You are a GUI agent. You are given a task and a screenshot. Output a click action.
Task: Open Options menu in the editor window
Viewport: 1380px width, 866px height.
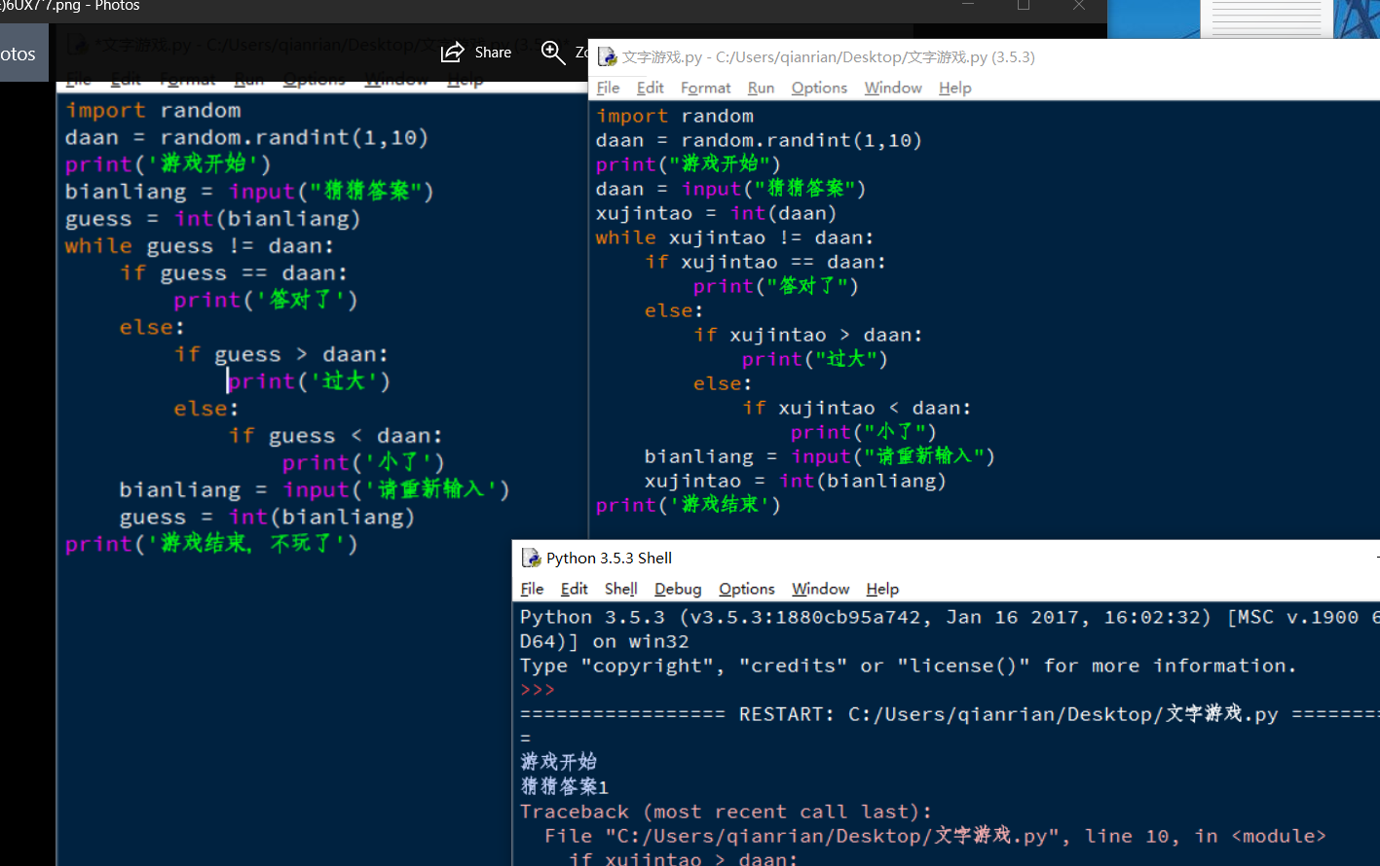tap(819, 88)
